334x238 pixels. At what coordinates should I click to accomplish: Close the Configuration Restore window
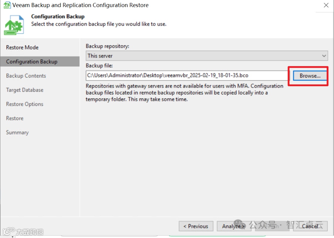[326, 5]
